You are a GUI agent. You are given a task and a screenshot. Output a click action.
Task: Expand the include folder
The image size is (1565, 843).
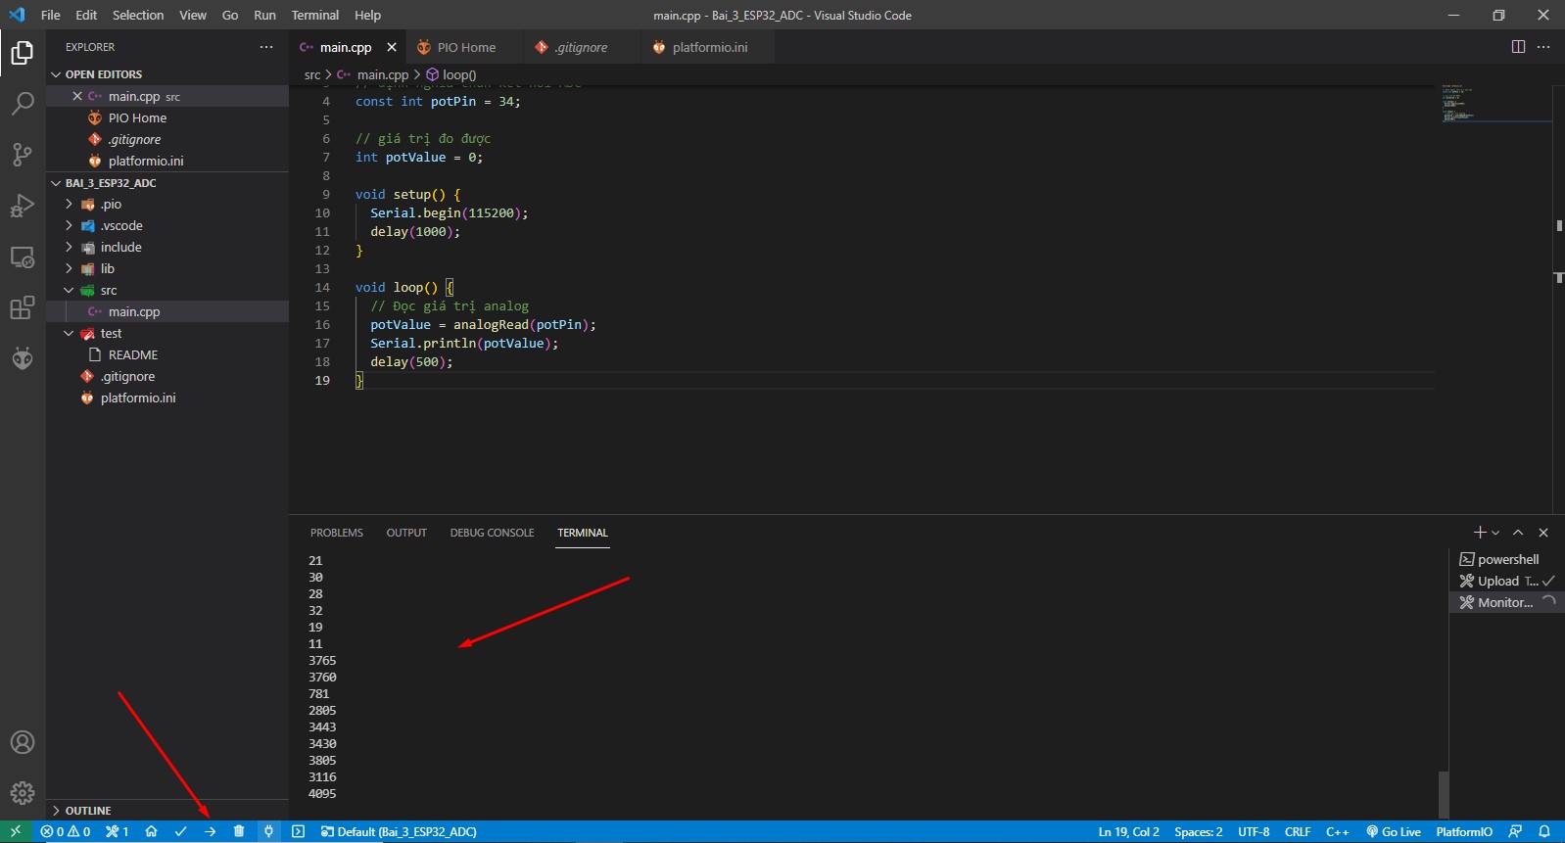tap(120, 248)
